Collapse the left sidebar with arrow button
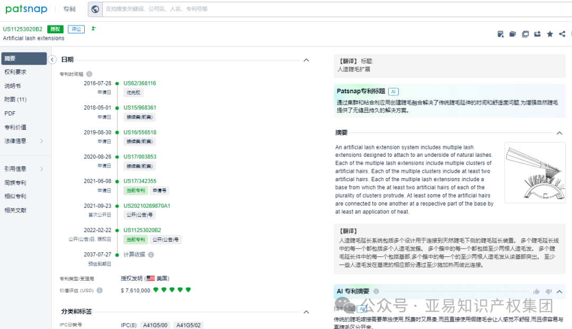This screenshot has height=329, width=572. point(52,60)
